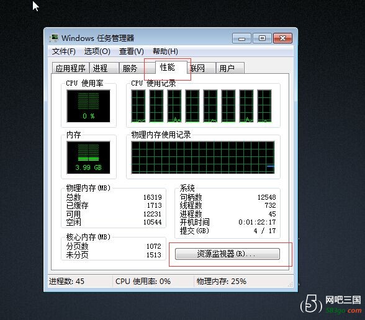
Task: Click status bar 进程数: 45
Action: pos(66,282)
